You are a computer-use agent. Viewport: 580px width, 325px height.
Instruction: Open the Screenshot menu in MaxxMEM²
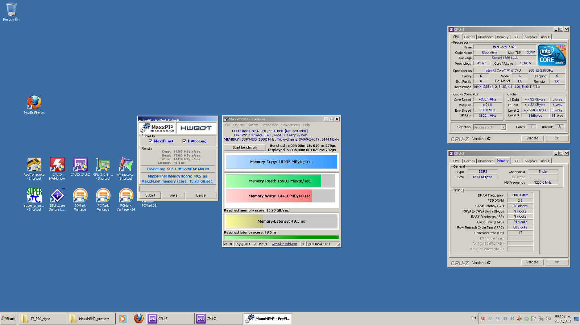coord(269,125)
